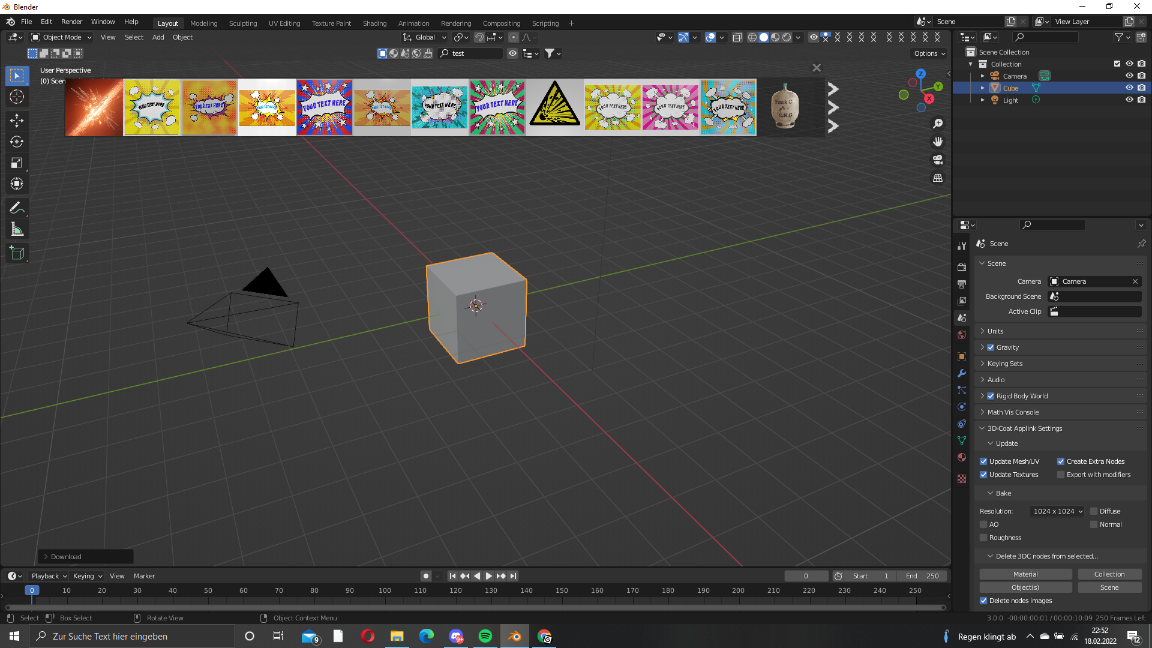
Task: Activate the Scale tool
Action: point(17,163)
